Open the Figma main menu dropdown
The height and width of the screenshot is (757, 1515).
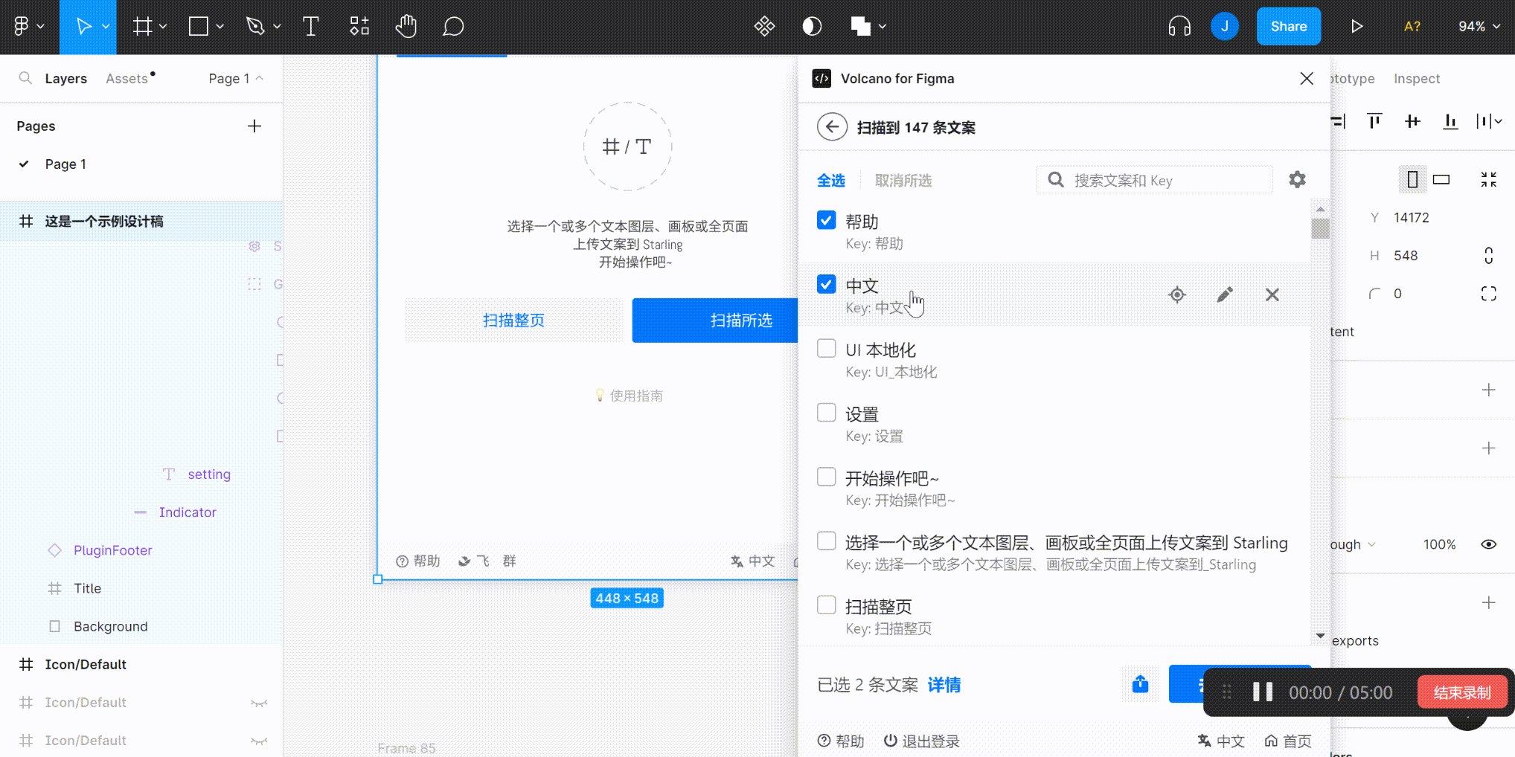29,27
